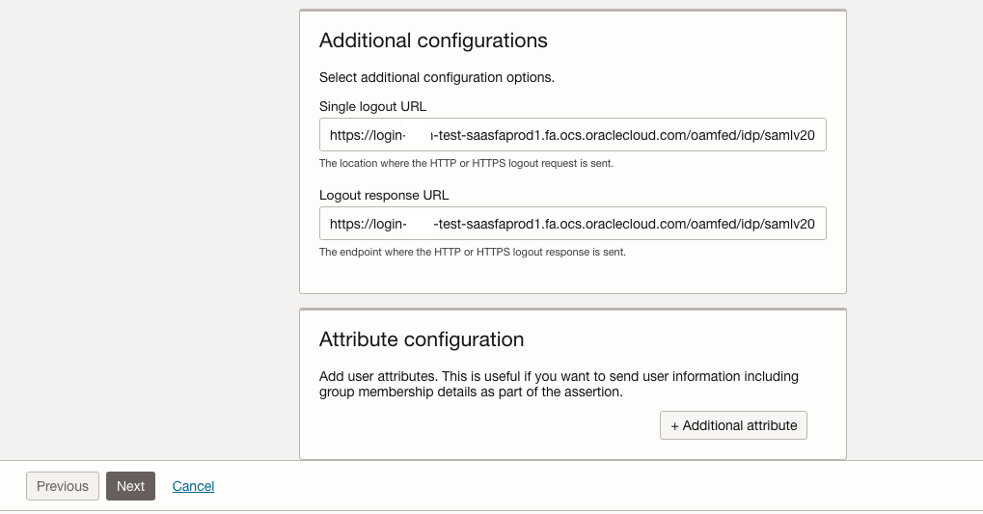Click 'Select additional configuration options' text

[436, 77]
